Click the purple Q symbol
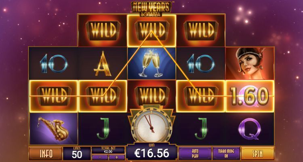Screen dimensions: 303x162 click(x=250, y=129)
